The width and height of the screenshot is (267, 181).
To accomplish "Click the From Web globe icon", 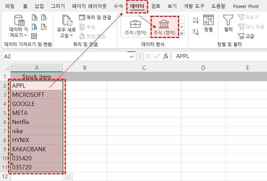I will (34, 27).
